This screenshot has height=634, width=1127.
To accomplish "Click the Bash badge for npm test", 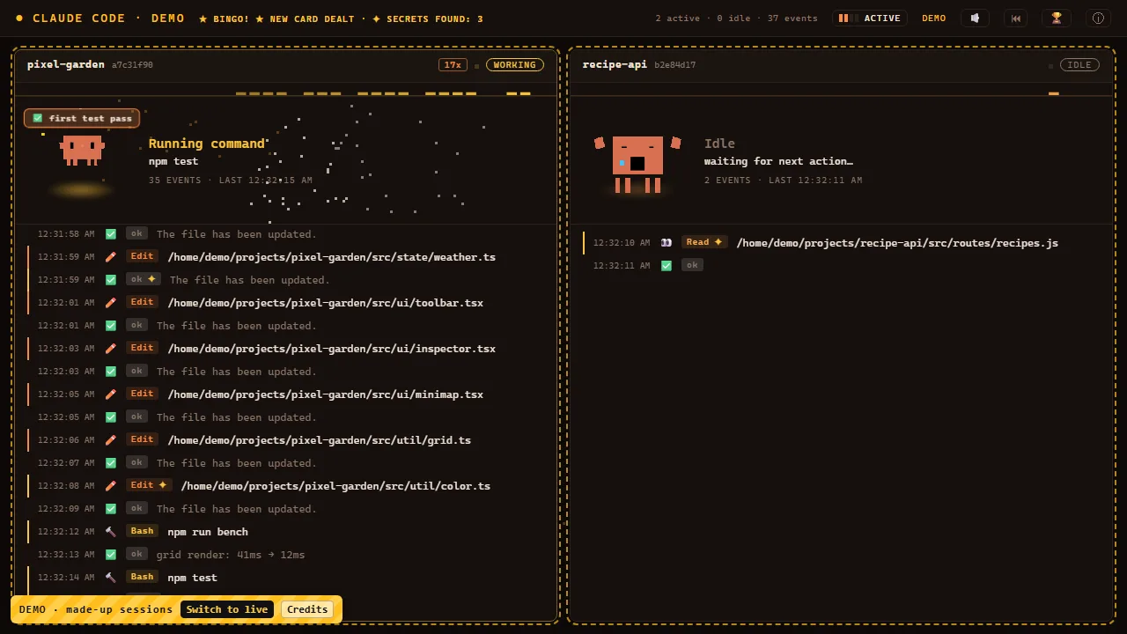I will (x=142, y=577).
